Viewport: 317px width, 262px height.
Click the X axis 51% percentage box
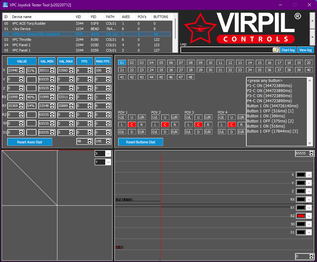coord(31,71)
